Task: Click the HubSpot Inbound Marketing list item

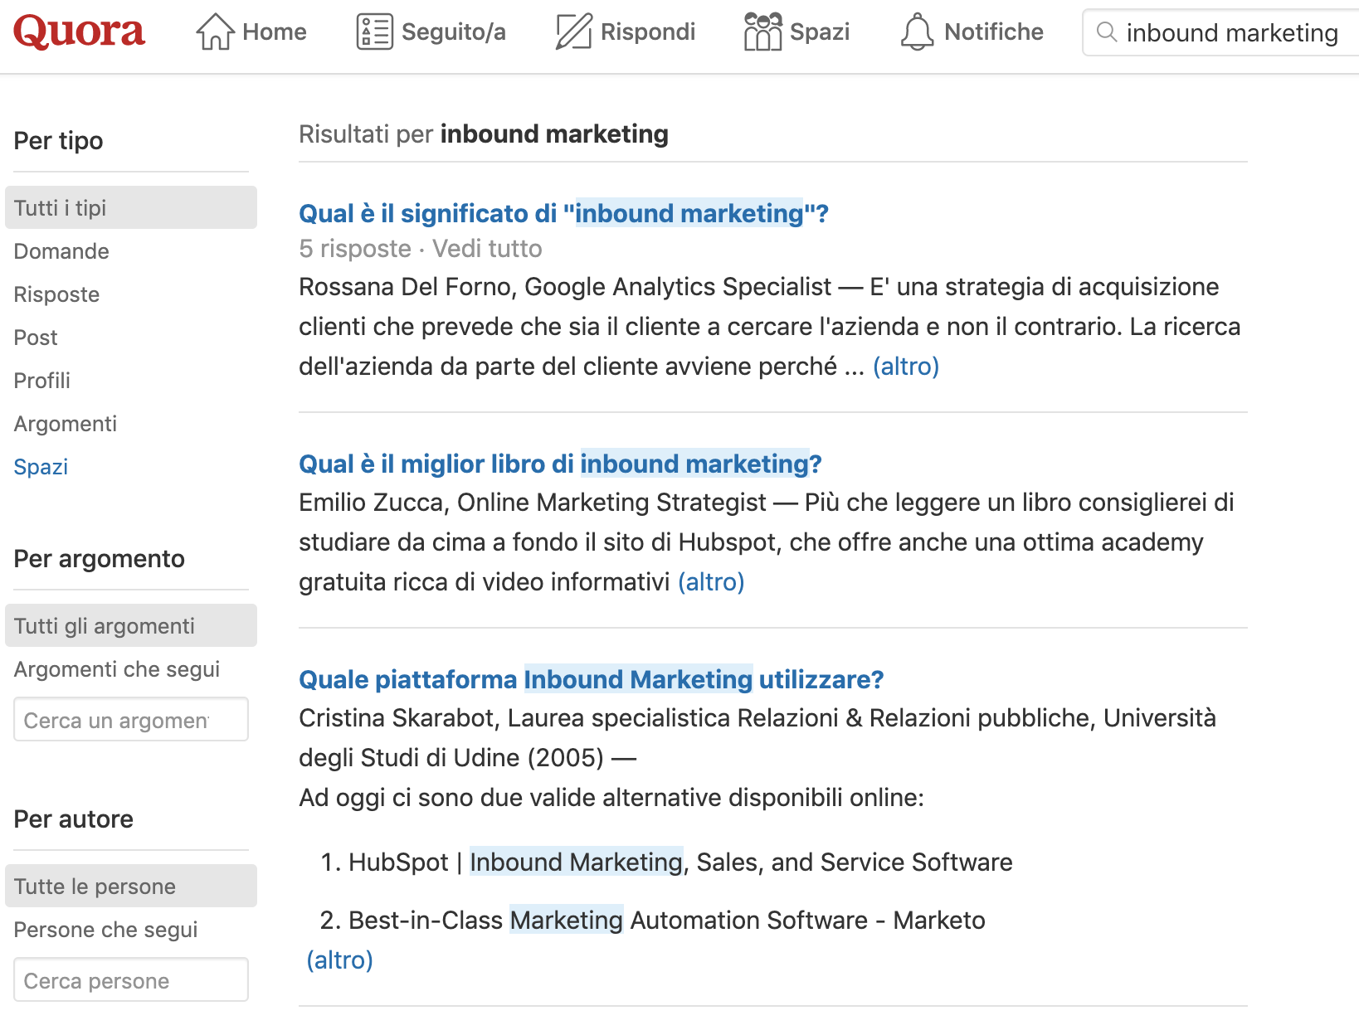Action: pyautogui.click(x=680, y=862)
